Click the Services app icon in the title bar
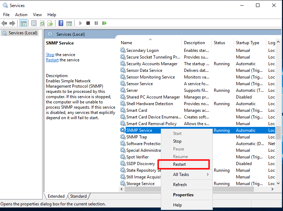This screenshot has width=283, height=211. pyautogui.click(x=5, y=5)
